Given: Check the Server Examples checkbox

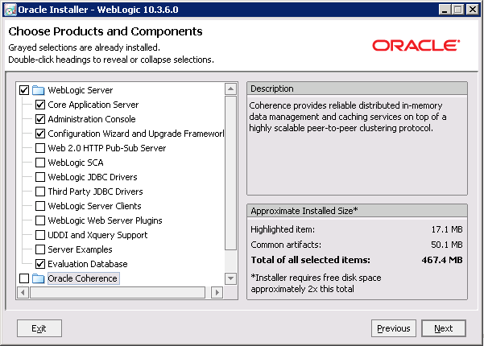Looking at the screenshot, I should 40,249.
